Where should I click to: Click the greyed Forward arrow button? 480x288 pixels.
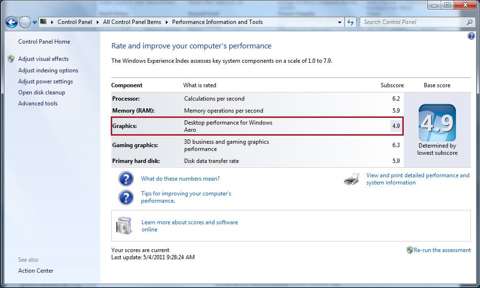pos(25,22)
